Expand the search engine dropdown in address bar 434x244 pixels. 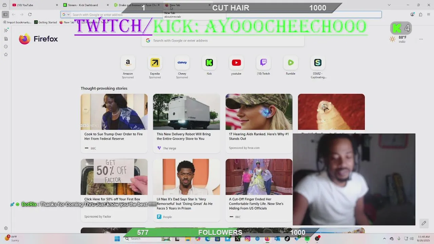66,15
